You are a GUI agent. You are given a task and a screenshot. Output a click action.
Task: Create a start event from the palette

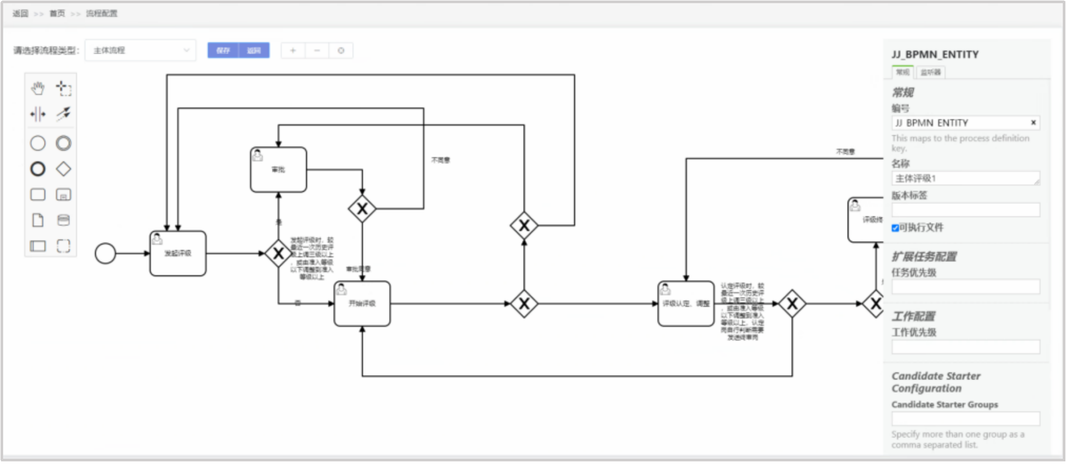38,143
